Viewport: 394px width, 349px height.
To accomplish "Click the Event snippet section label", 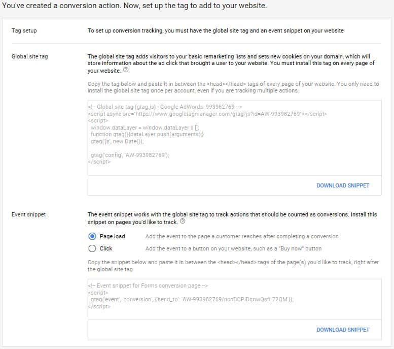I will (x=28, y=214).
